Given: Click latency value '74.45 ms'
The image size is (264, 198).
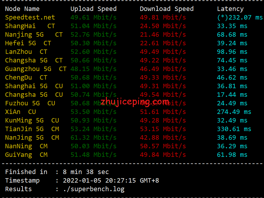Looking at the screenshot, I should click(232, 60).
